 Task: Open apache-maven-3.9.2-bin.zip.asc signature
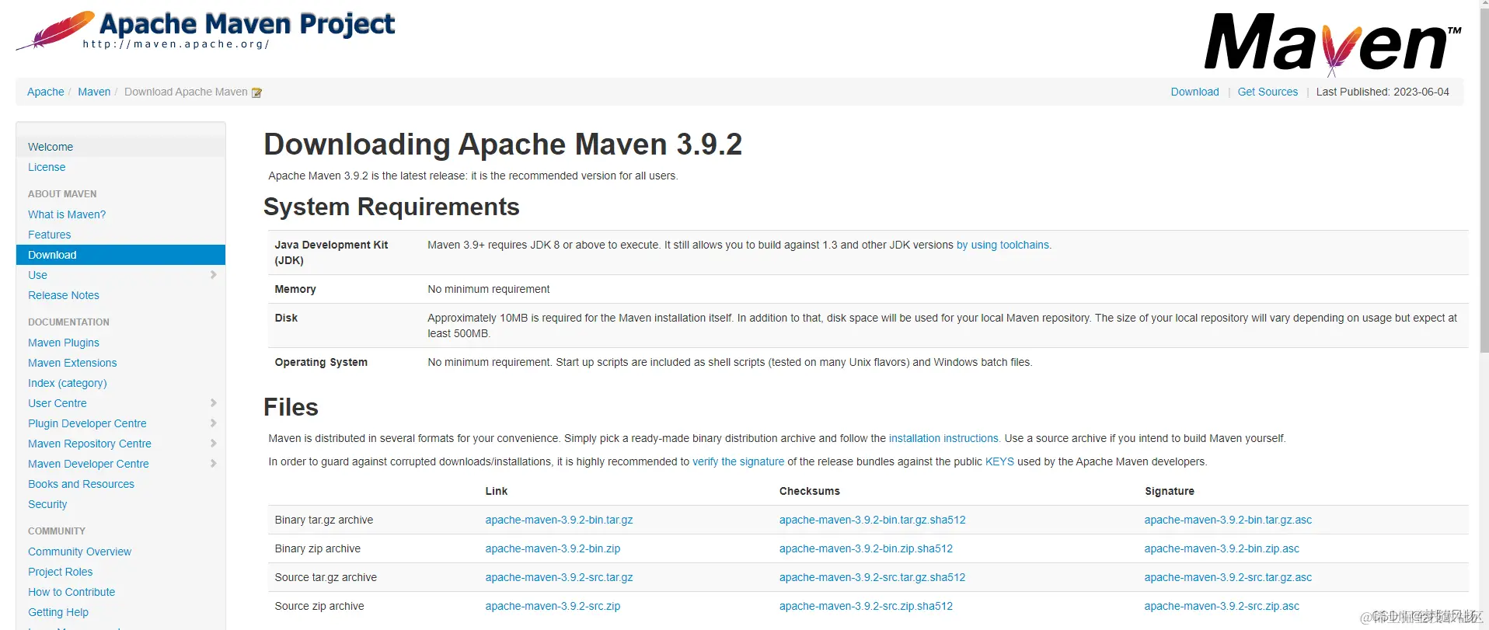(1222, 548)
